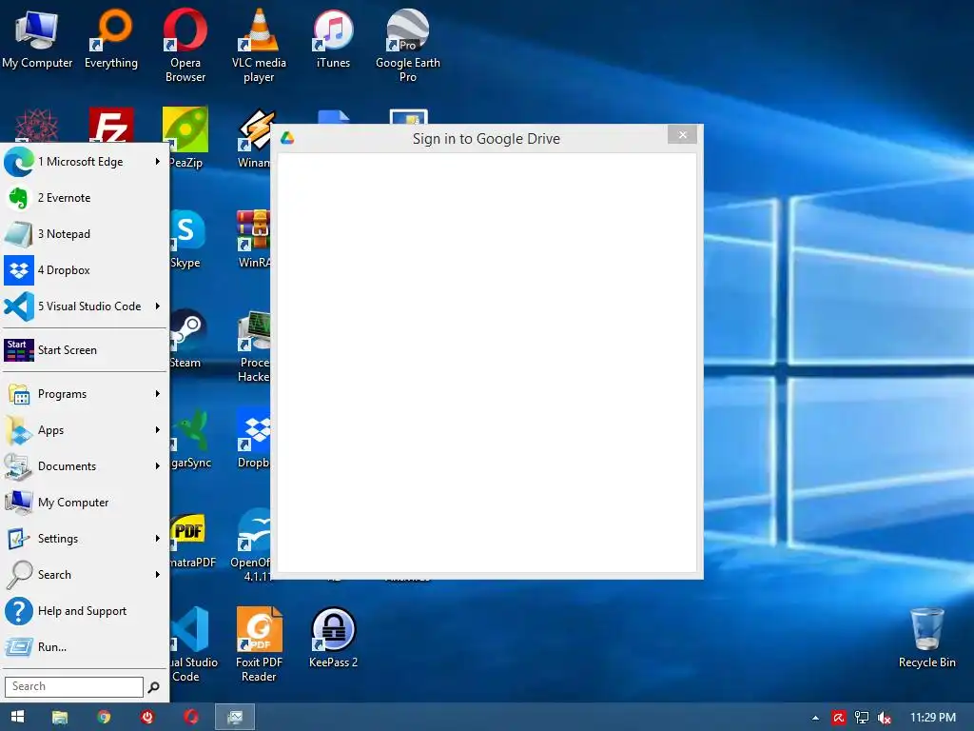Select the Process Hacker desktop icon
Viewport: 974px width, 731px height.
click(x=253, y=346)
